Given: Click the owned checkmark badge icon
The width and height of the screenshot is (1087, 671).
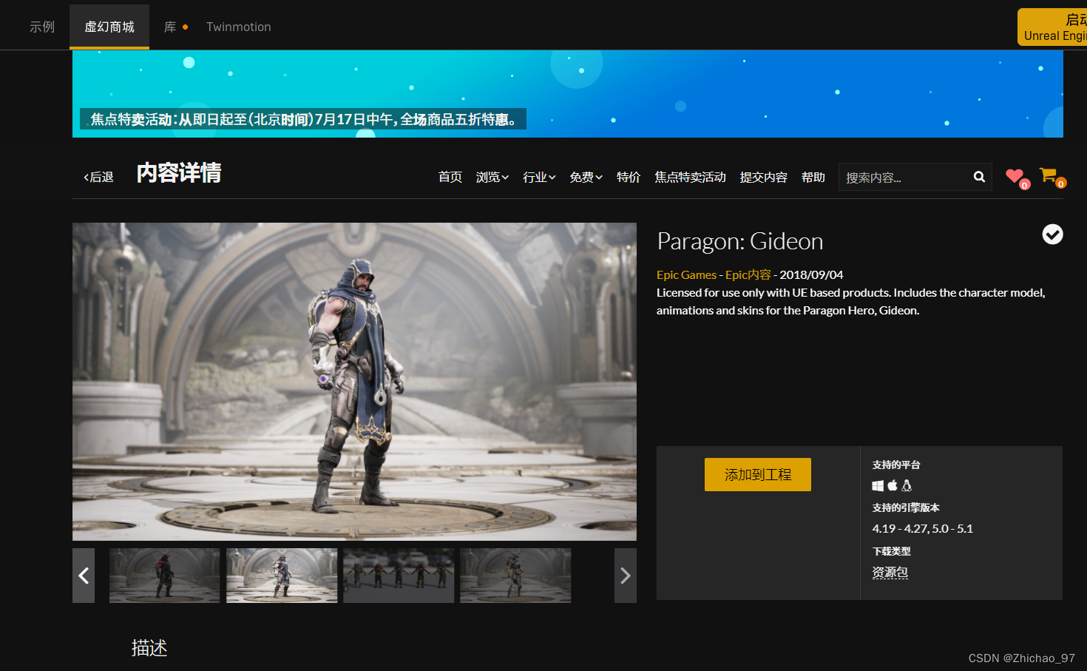Looking at the screenshot, I should pos(1052,235).
